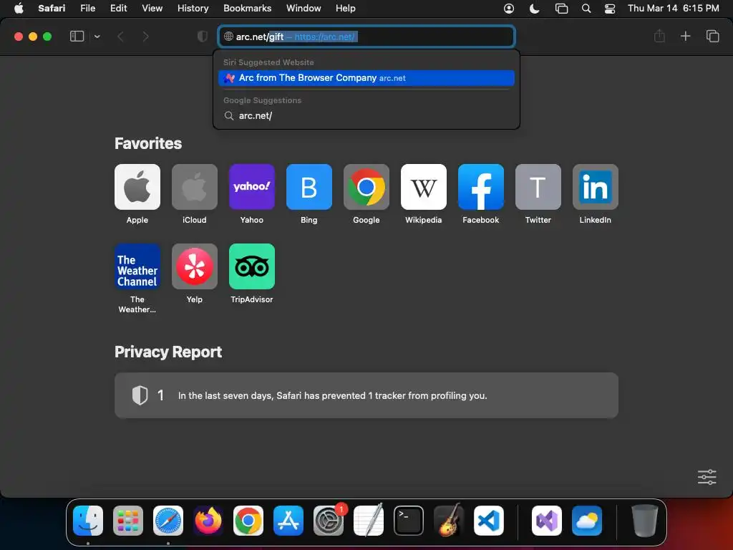Go forward with the forward arrow
733x550 pixels.
(145, 37)
